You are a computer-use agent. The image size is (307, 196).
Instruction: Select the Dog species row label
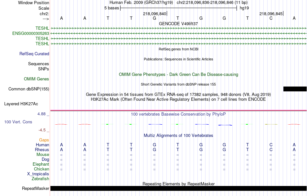45,160
